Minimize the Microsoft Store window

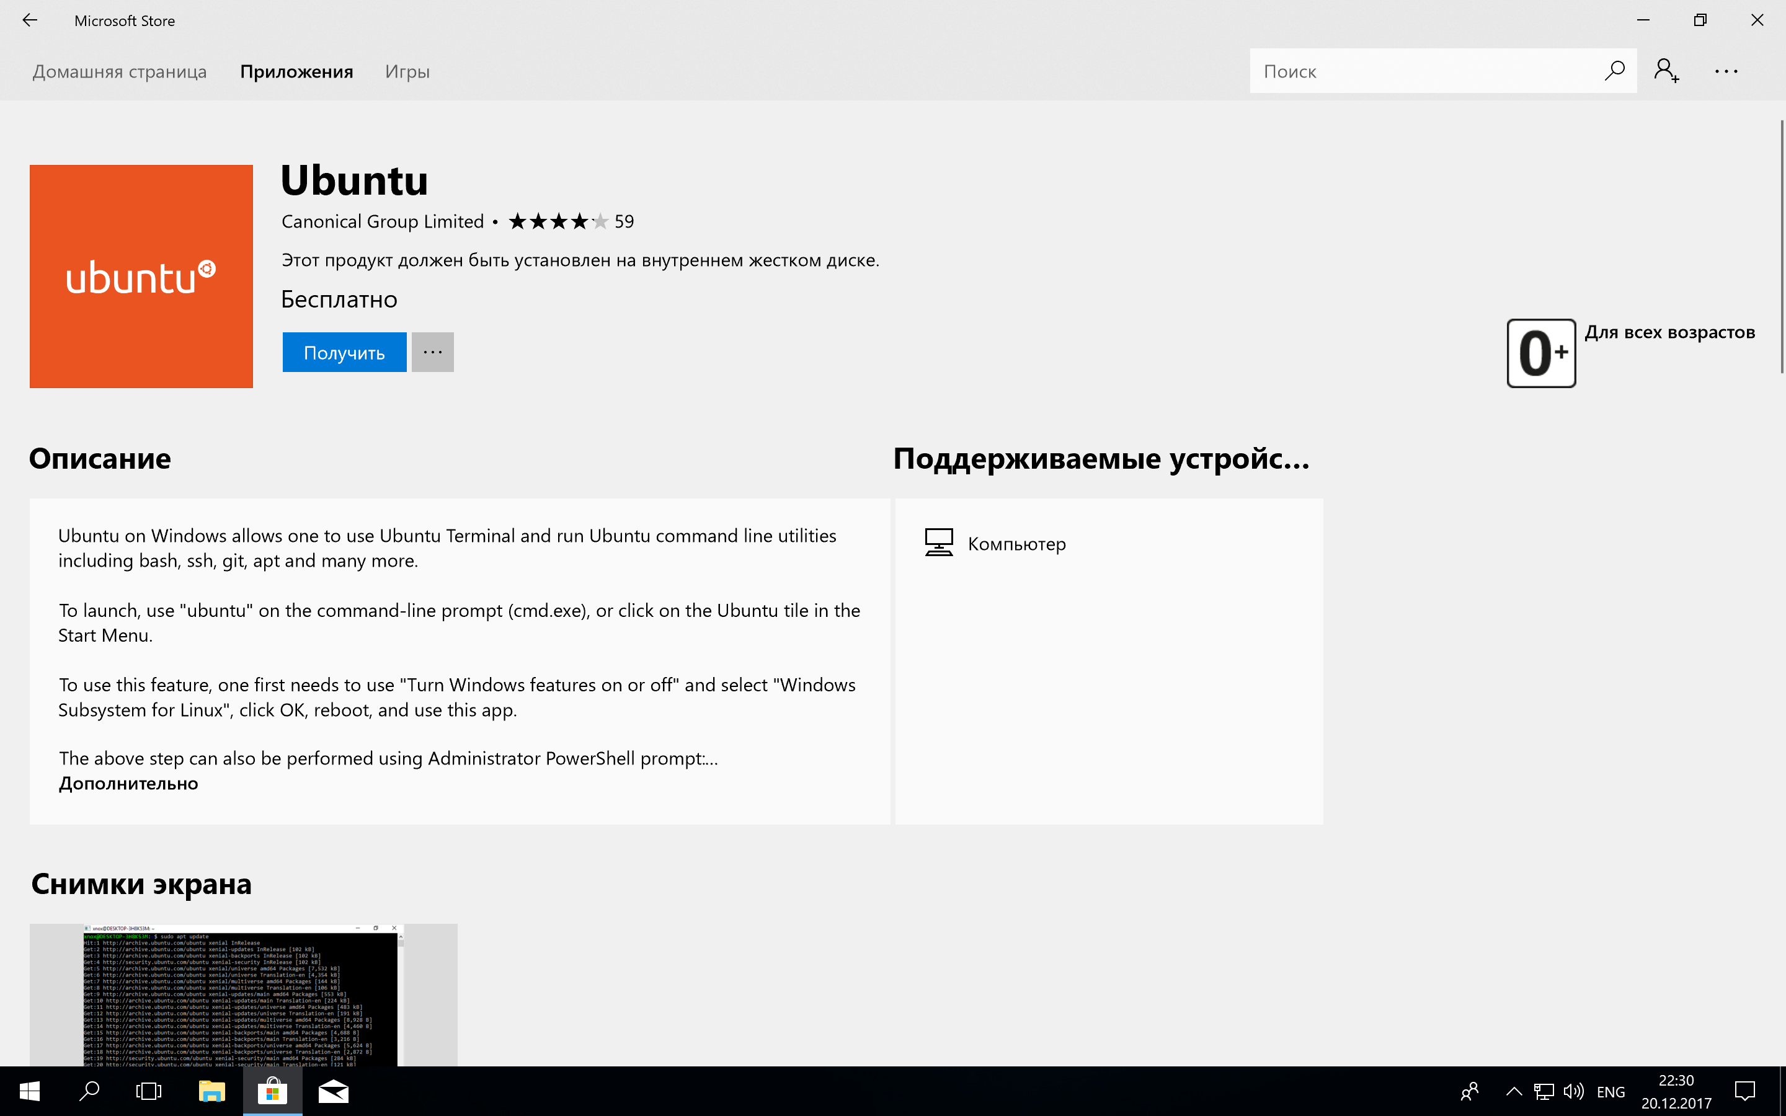click(1643, 20)
